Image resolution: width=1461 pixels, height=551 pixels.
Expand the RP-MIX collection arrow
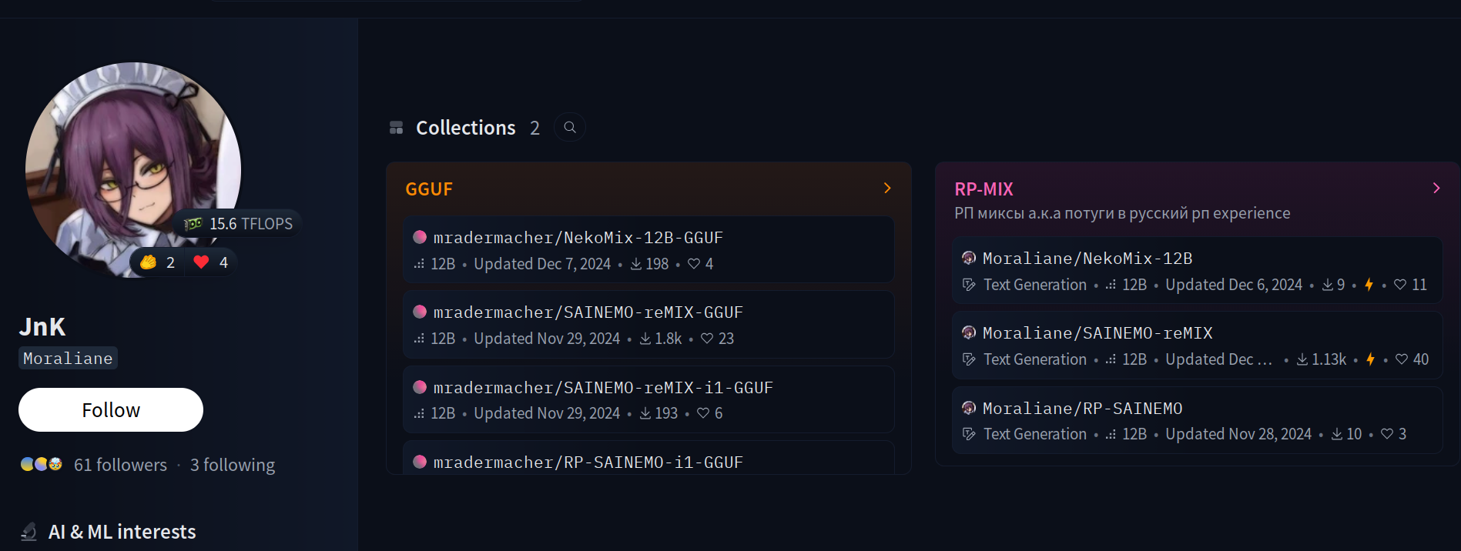[1436, 188]
